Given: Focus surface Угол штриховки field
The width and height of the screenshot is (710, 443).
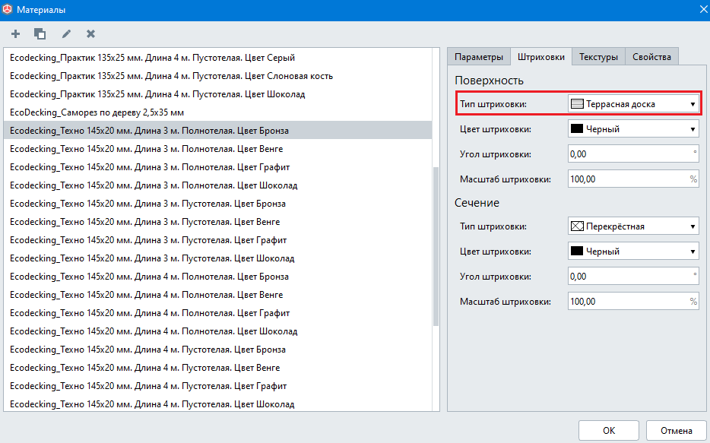Looking at the screenshot, I should 633,153.
